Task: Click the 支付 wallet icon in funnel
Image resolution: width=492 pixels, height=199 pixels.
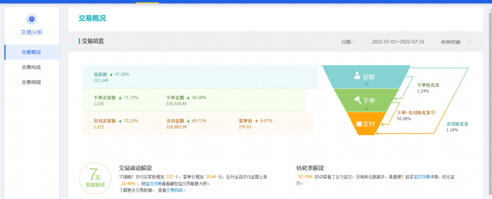Action: click(x=359, y=124)
